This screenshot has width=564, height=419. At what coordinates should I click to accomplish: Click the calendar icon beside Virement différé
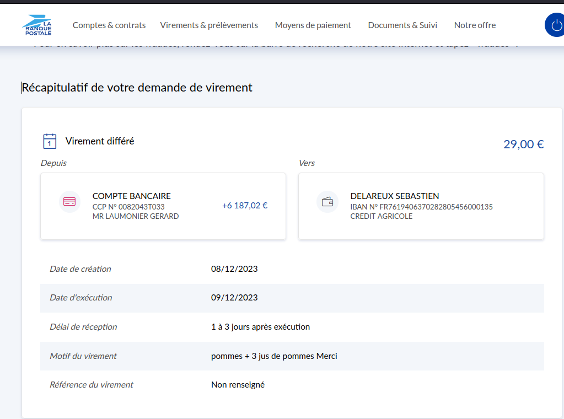(50, 141)
